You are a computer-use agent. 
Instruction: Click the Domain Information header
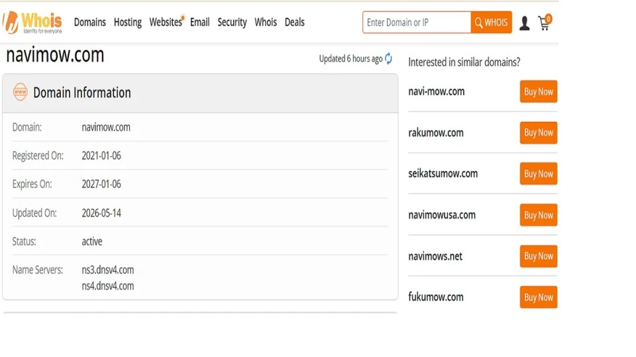tap(82, 93)
